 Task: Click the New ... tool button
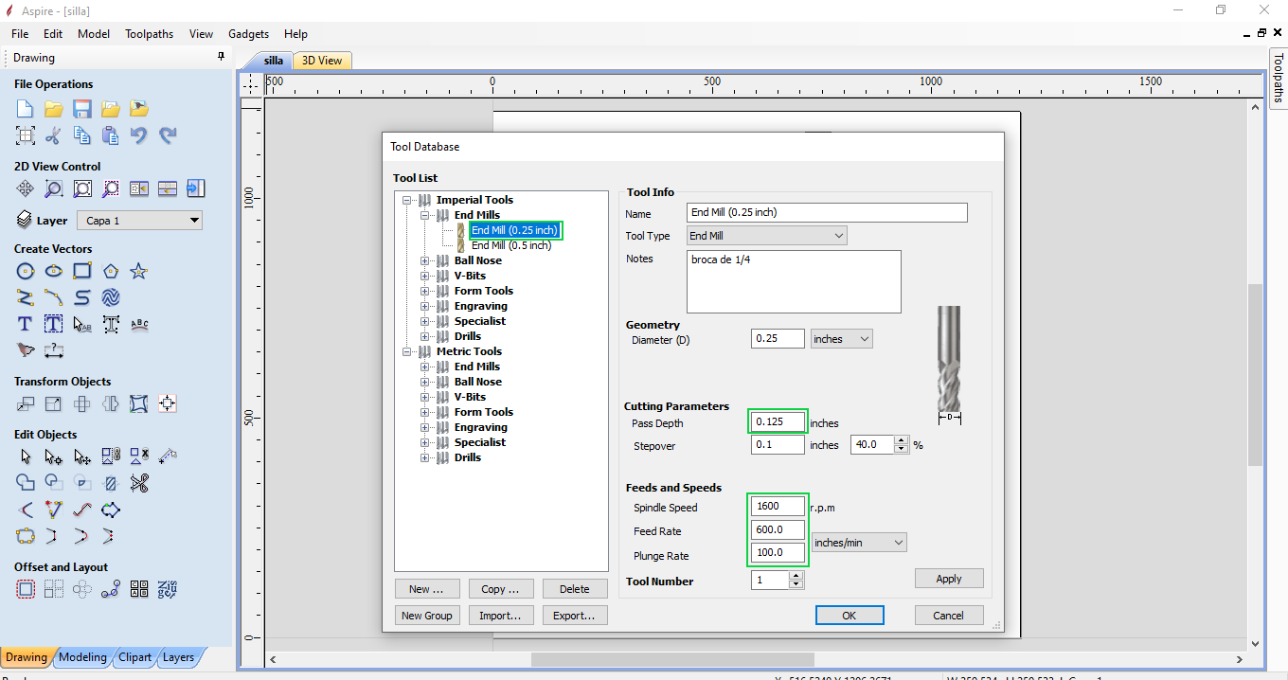(426, 589)
